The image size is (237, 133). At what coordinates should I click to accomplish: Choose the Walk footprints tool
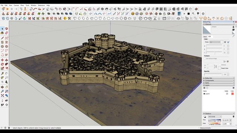tap(2, 105)
